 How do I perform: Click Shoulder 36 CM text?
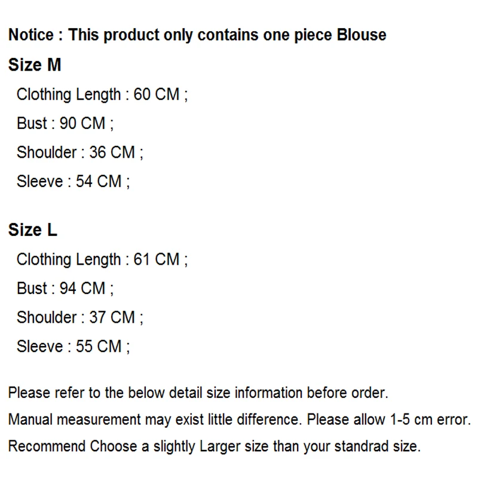pos(79,152)
